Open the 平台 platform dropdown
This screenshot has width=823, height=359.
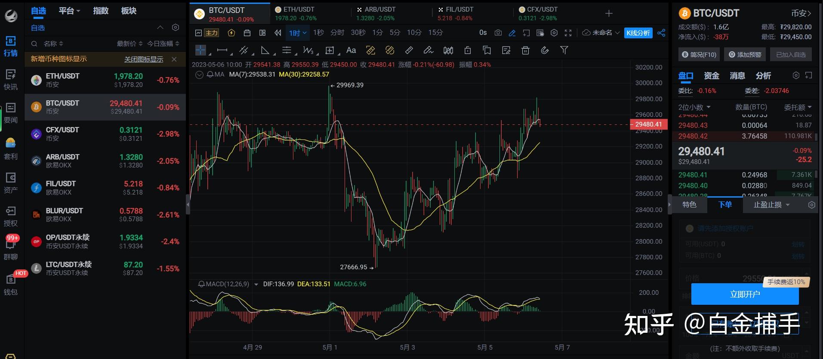tap(70, 11)
